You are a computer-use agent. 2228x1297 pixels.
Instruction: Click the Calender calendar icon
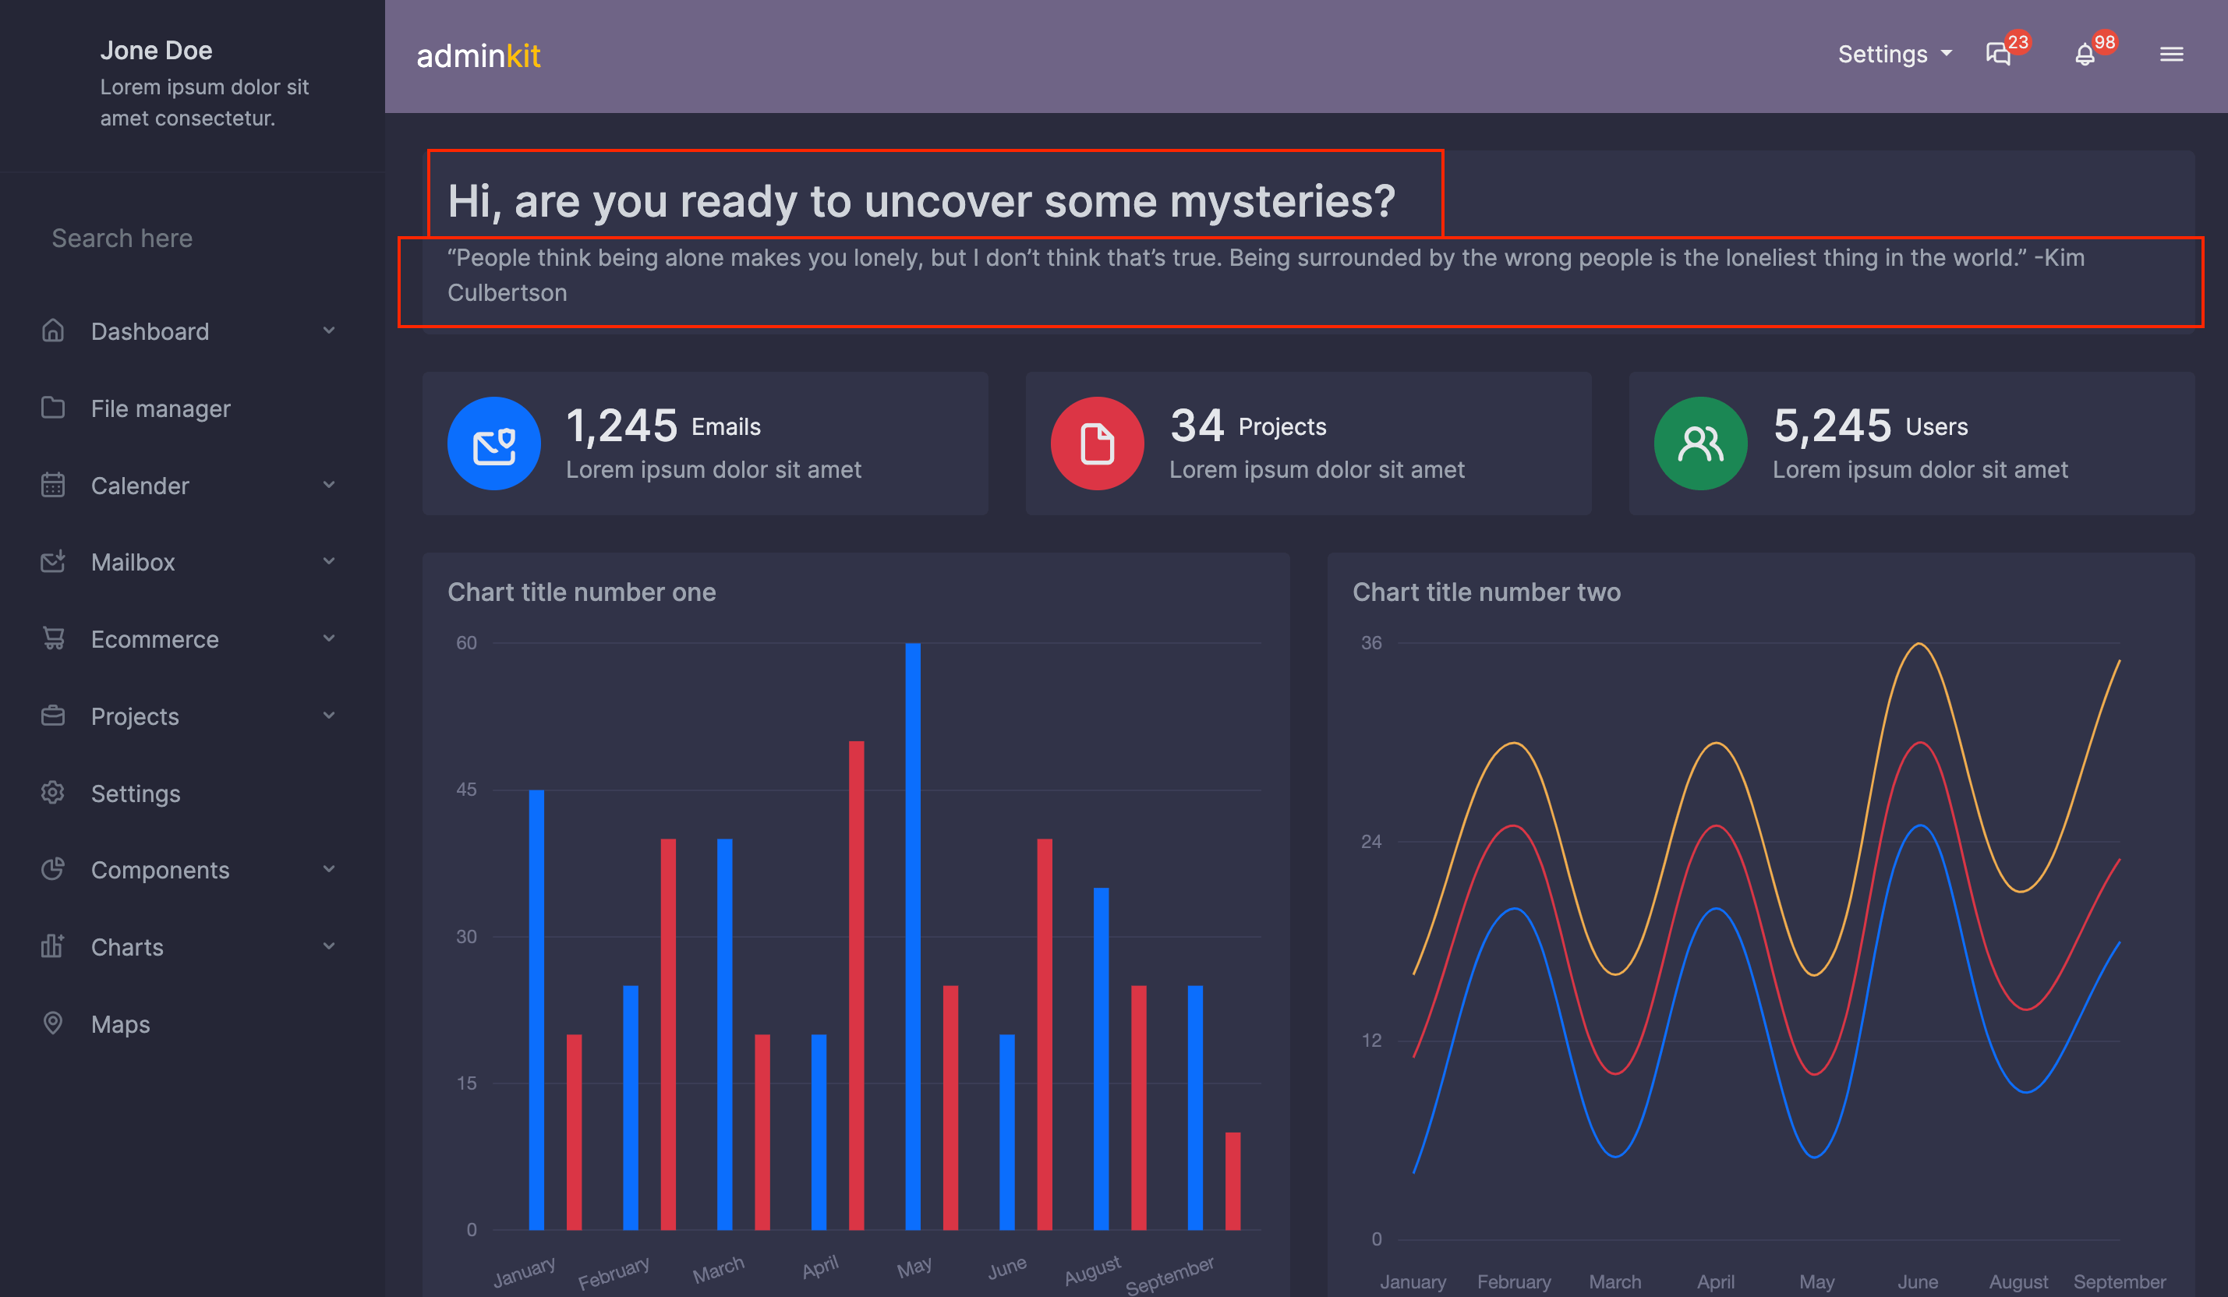(53, 485)
